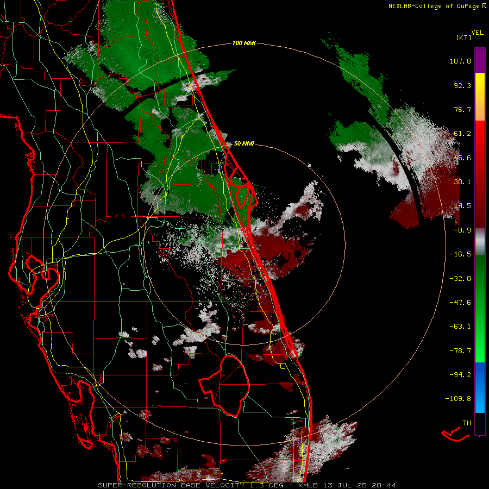Screen dimensions: 489x489
Task: Click the 61.2 value on the velocity scale
Action: (x=462, y=134)
